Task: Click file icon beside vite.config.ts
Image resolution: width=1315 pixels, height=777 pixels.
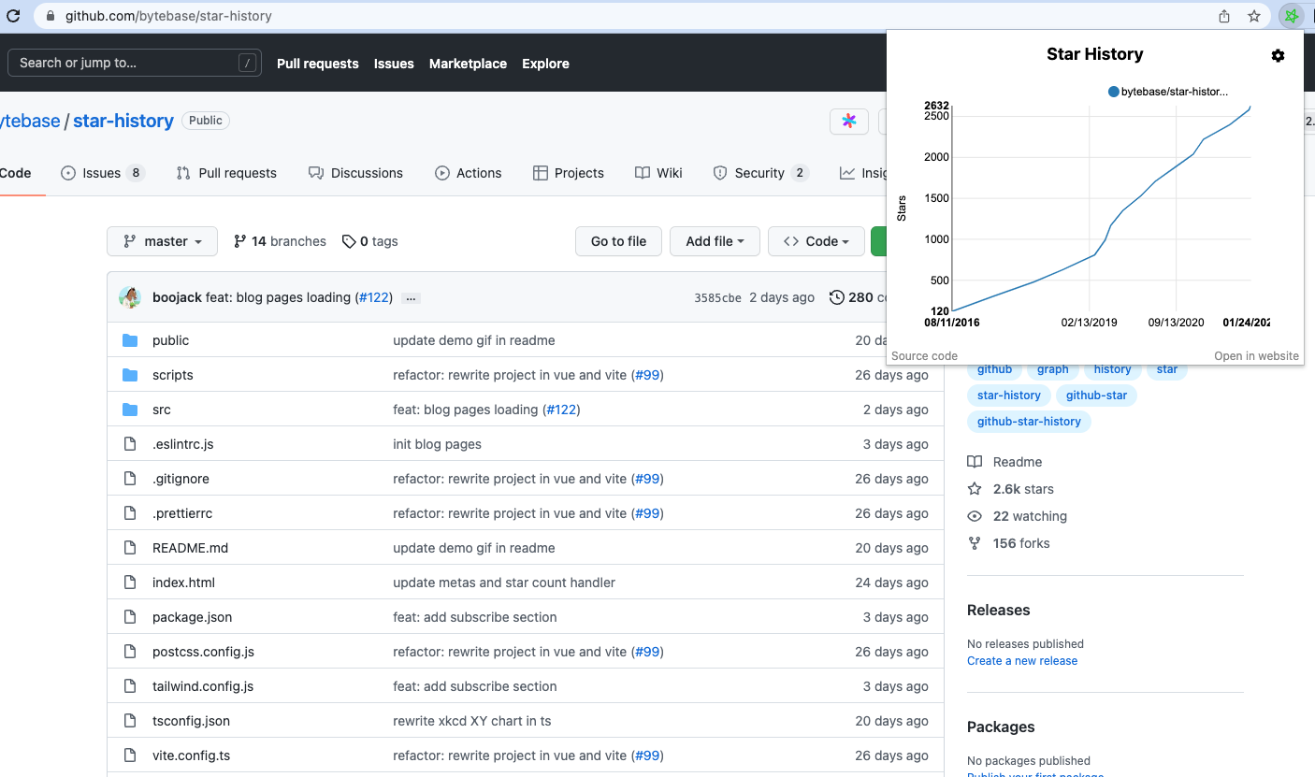Action: pos(130,755)
